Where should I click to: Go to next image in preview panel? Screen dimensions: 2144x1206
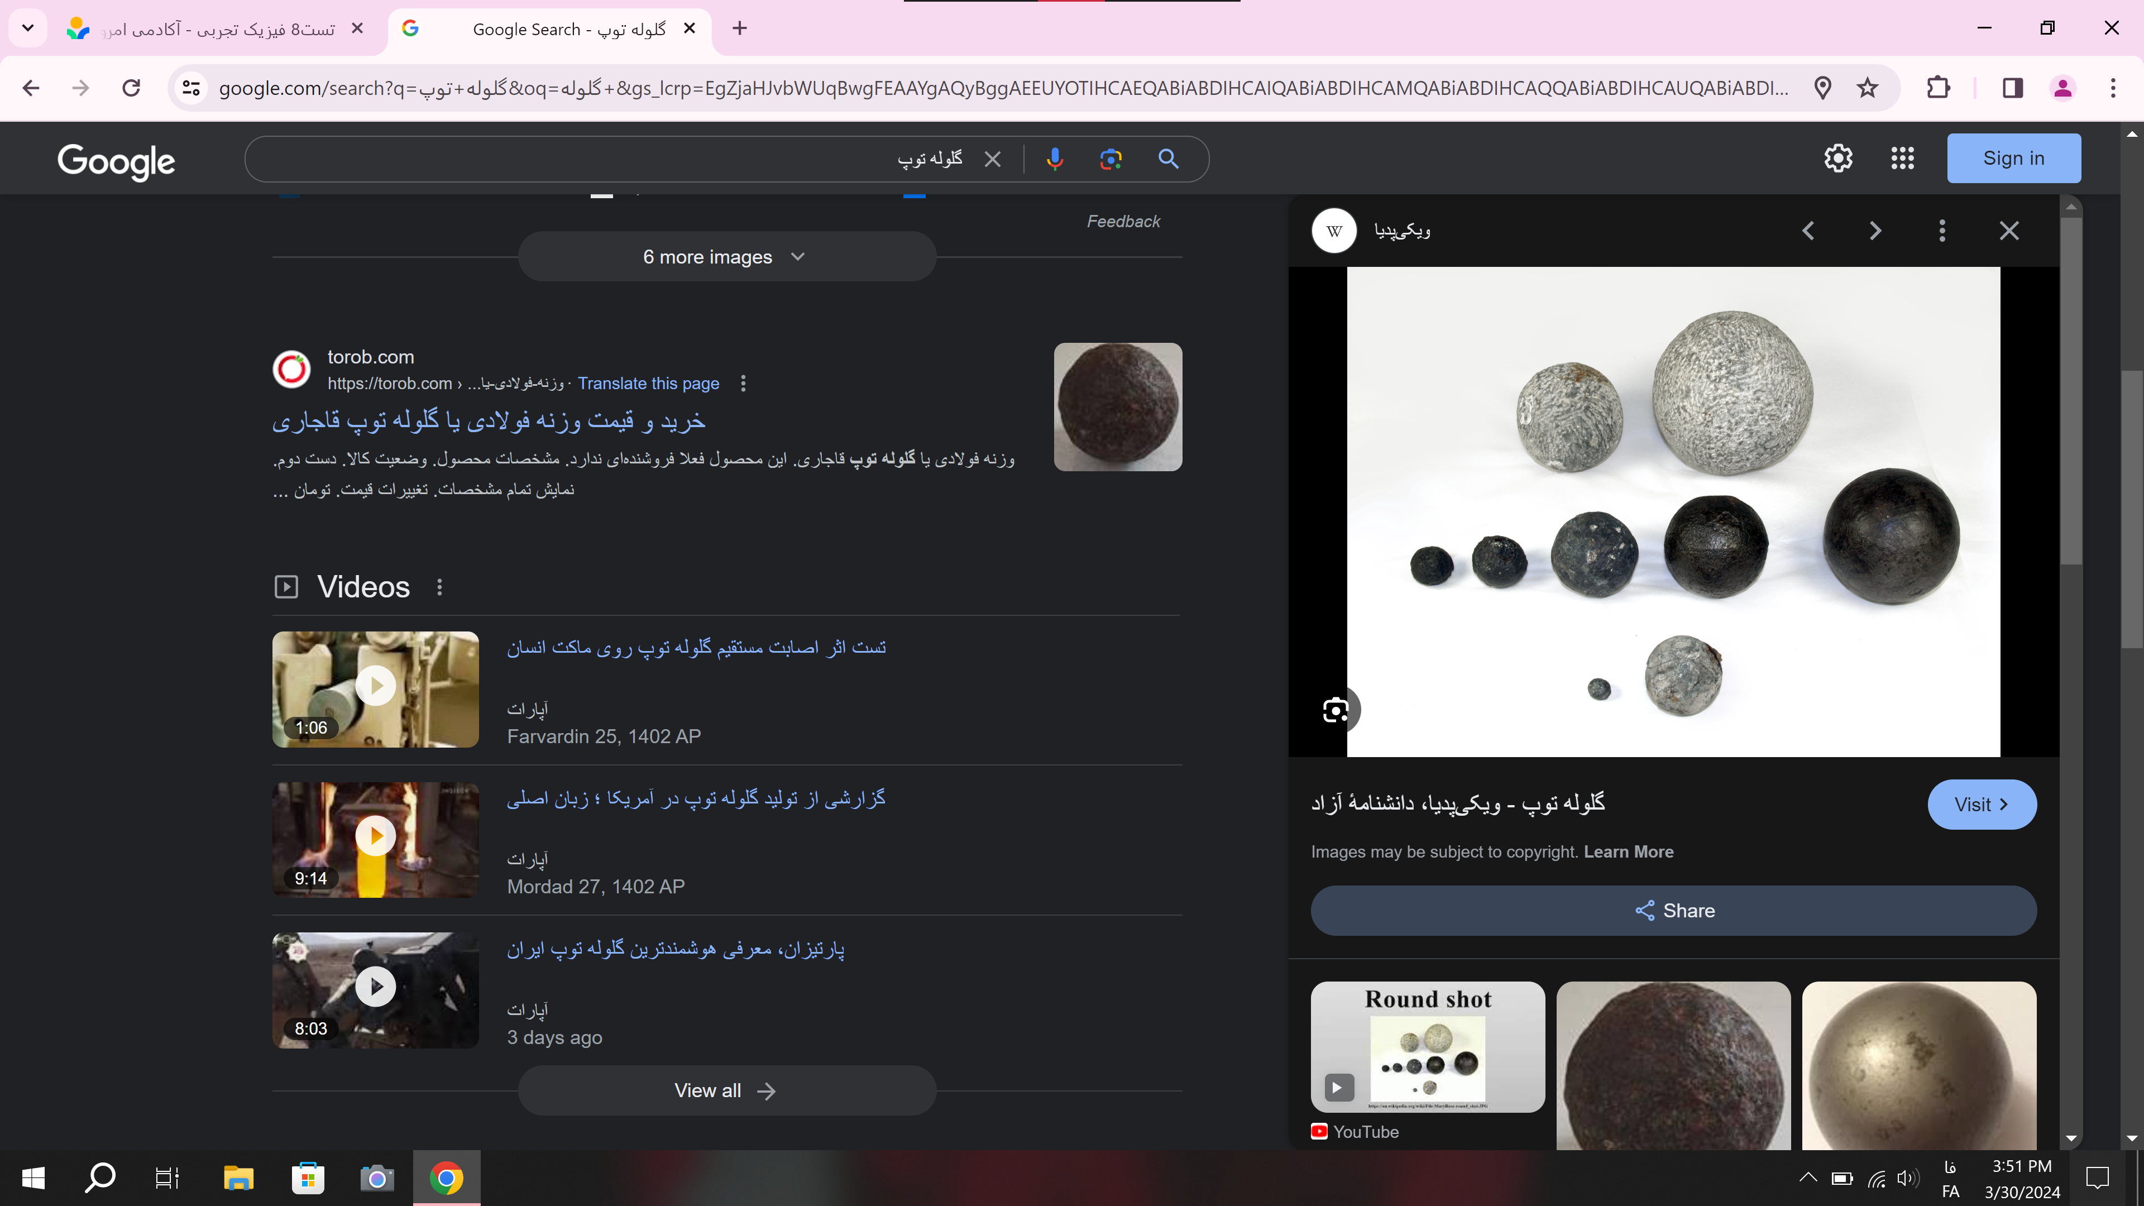1875,231
